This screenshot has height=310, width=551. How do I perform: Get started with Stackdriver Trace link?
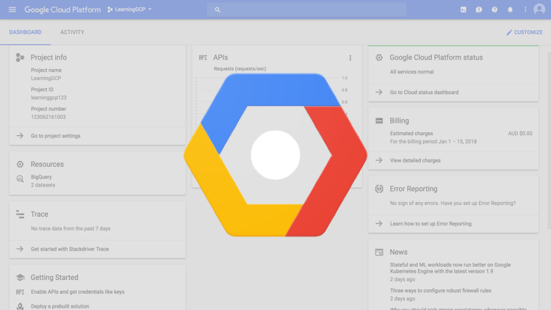point(70,249)
